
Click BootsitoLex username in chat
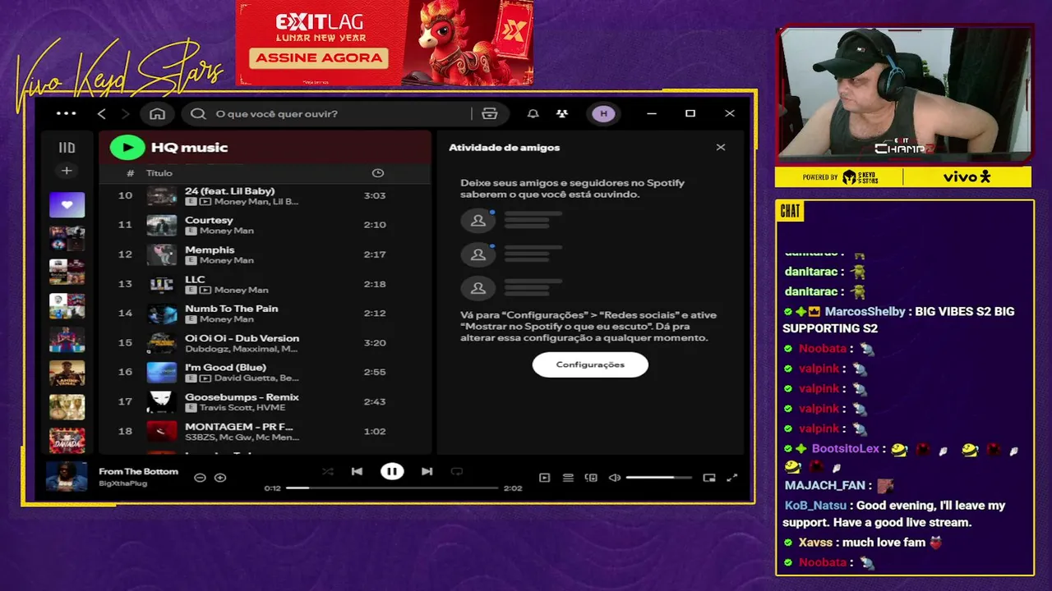point(845,449)
